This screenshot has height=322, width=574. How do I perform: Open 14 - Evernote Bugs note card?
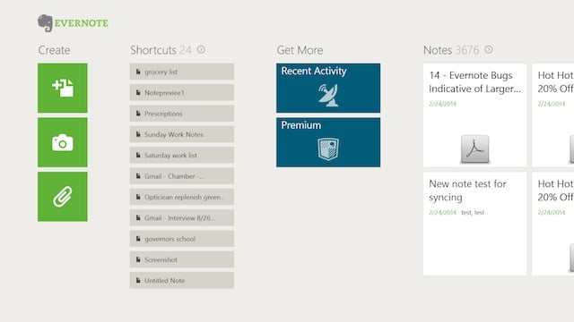pyautogui.click(x=474, y=115)
